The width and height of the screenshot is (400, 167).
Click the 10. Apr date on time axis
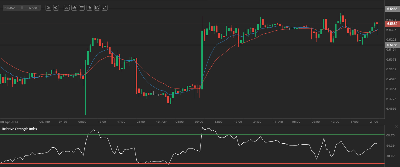[x=162, y=122]
